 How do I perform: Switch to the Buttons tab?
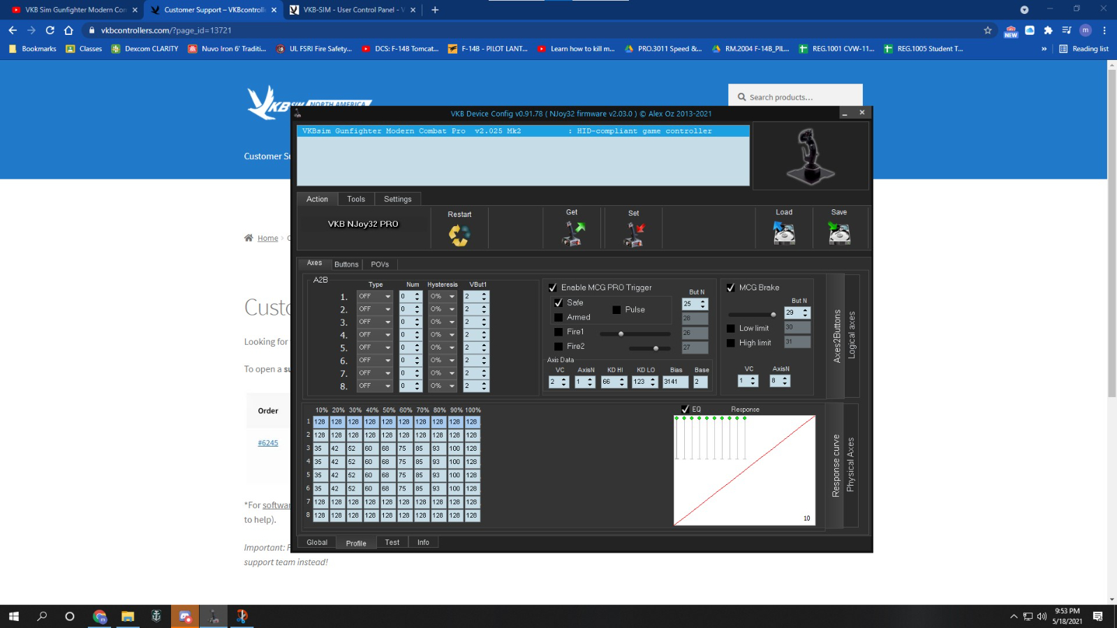coord(346,264)
